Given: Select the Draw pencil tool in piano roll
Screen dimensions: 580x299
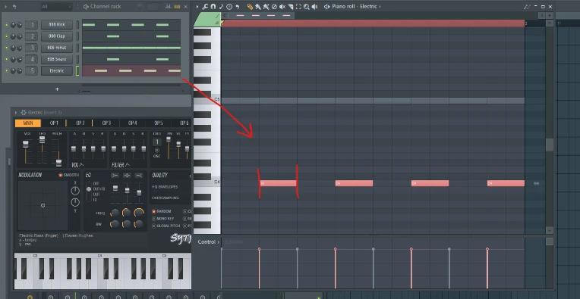Looking at the screenshot, I should pos(250,7).
